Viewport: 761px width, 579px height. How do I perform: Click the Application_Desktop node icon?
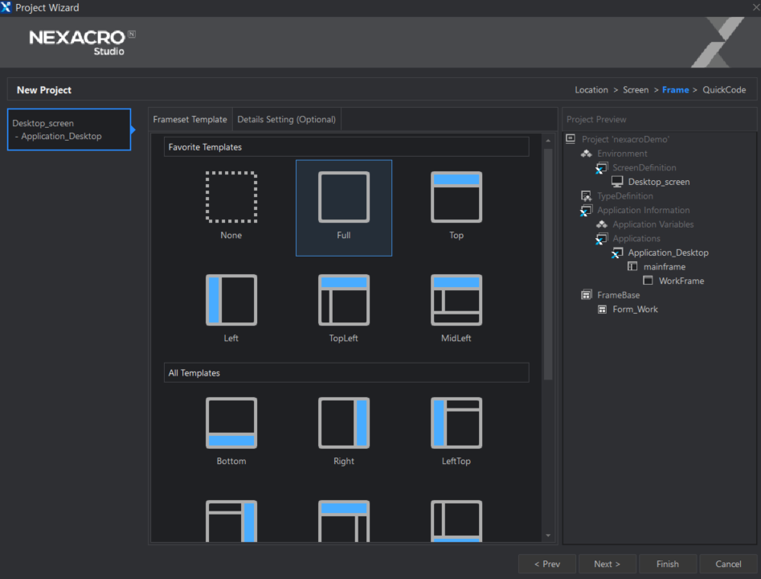[x=617, y=253]
